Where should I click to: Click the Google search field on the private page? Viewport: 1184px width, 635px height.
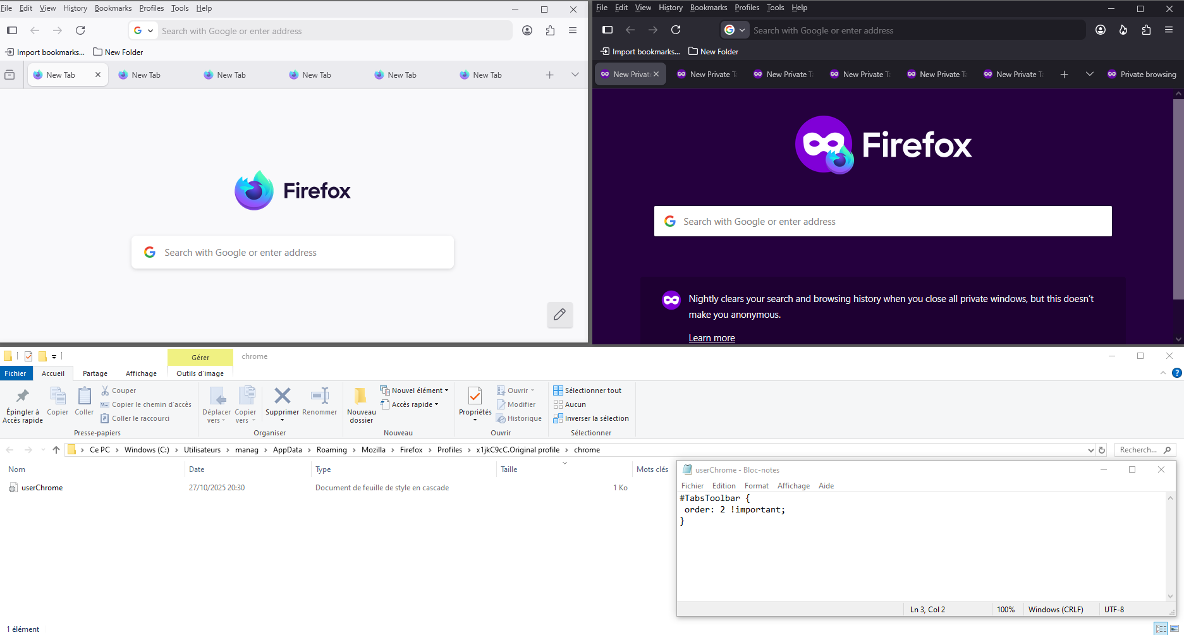tap(883, 221)
